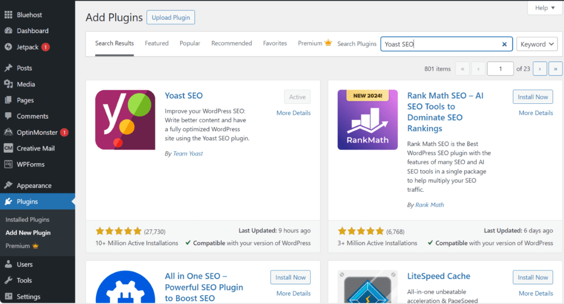Open Rank Math author link
Viewport: 564px width, 304px height.
tap(430, 205)
